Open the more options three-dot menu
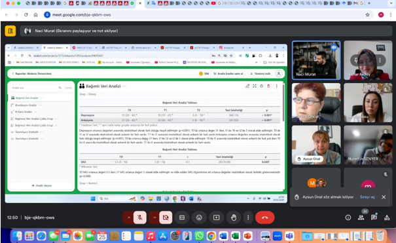 pos(248,217)
